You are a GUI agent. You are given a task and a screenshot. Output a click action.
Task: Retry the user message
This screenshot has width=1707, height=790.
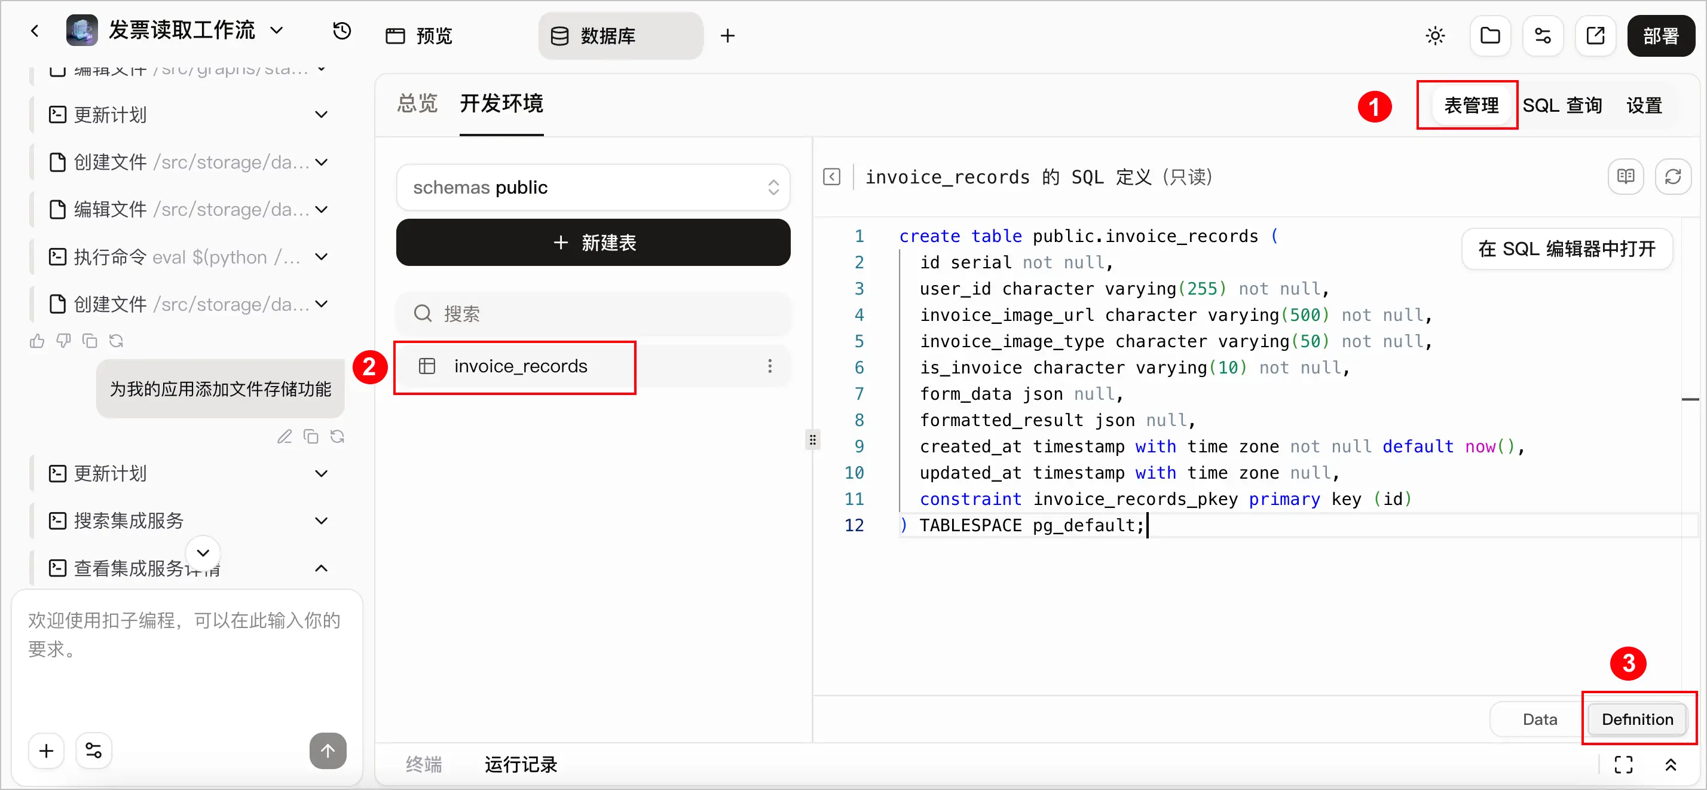337,436
